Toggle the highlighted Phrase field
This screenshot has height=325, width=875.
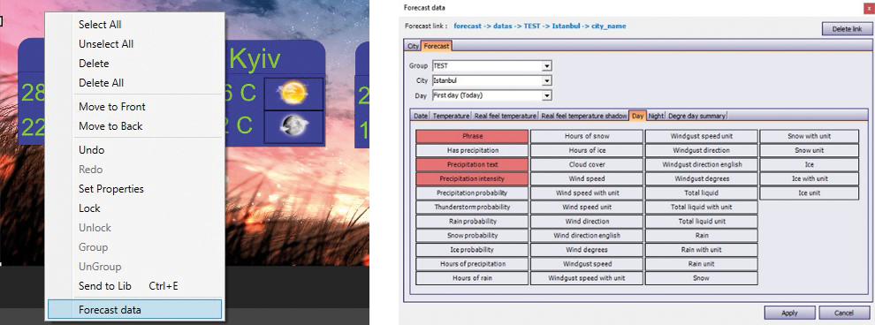(x=472, y=136)
